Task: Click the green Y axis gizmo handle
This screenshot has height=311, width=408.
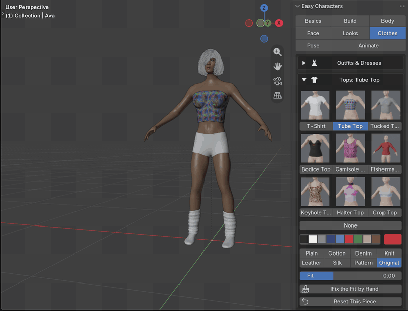Action: tap(268, 23)
